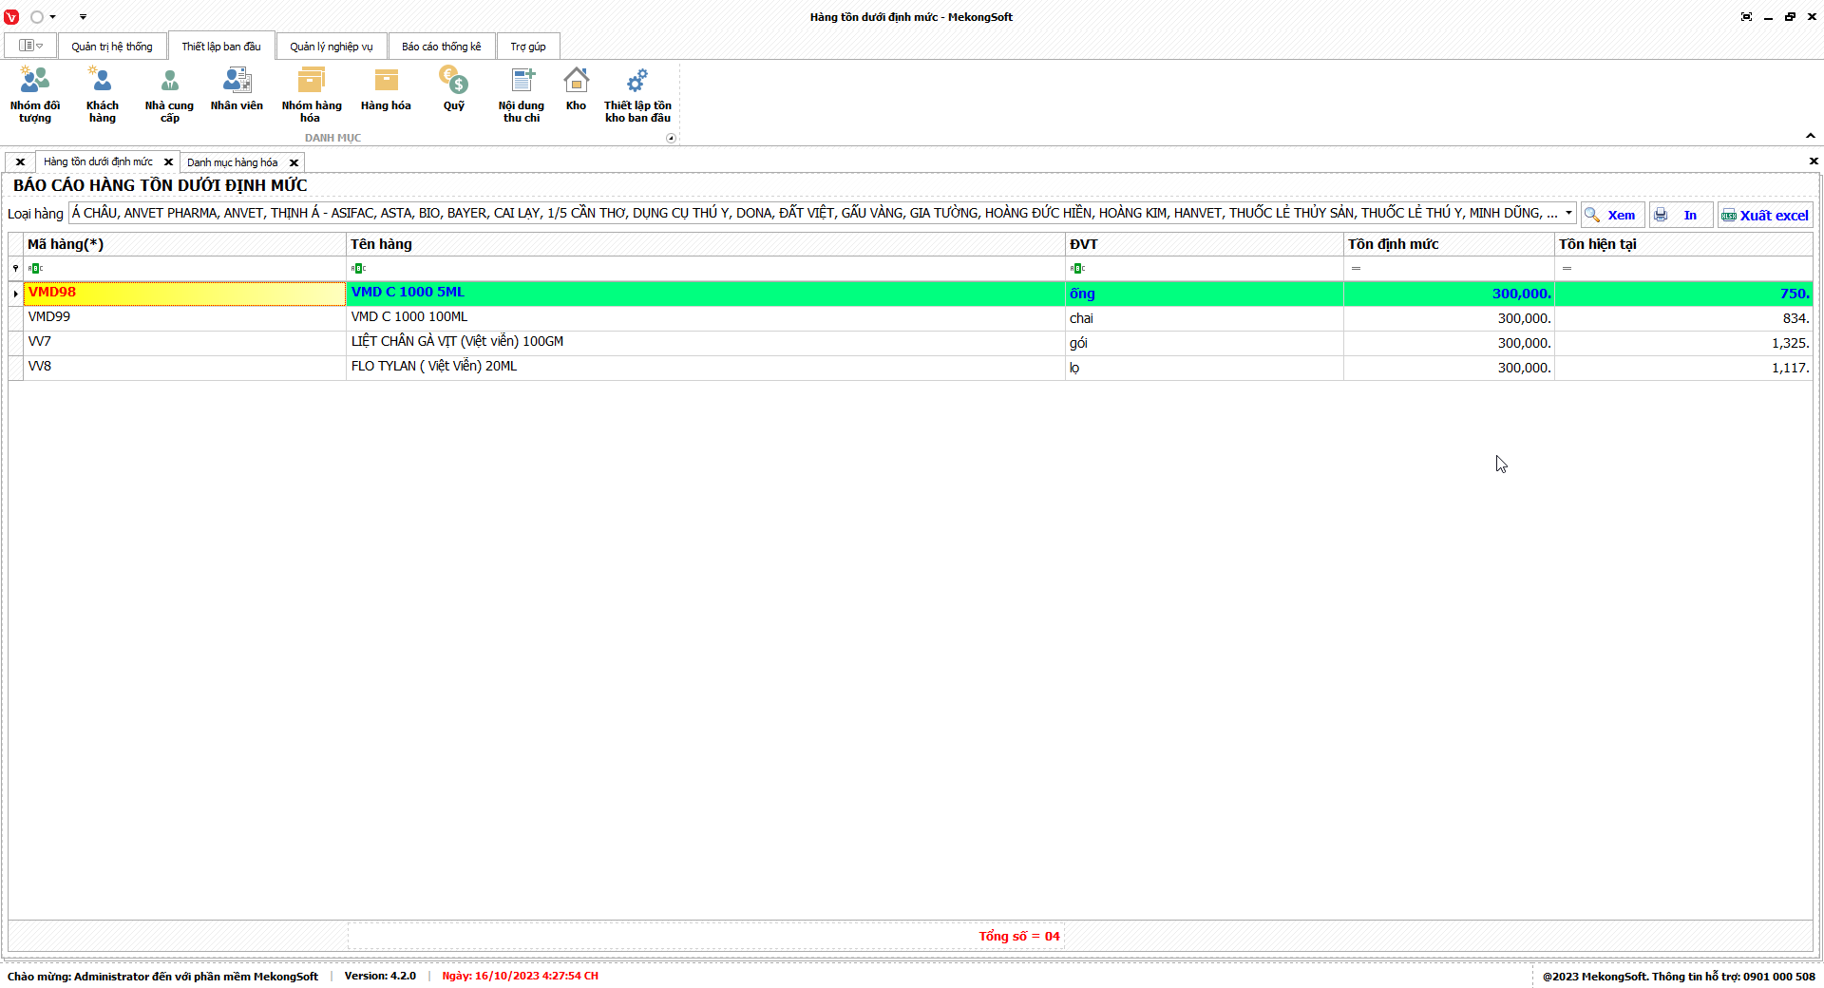Click the Mã hàng(*) filter row box
The height and width of the screenshot is (988, 1824).
185,269
